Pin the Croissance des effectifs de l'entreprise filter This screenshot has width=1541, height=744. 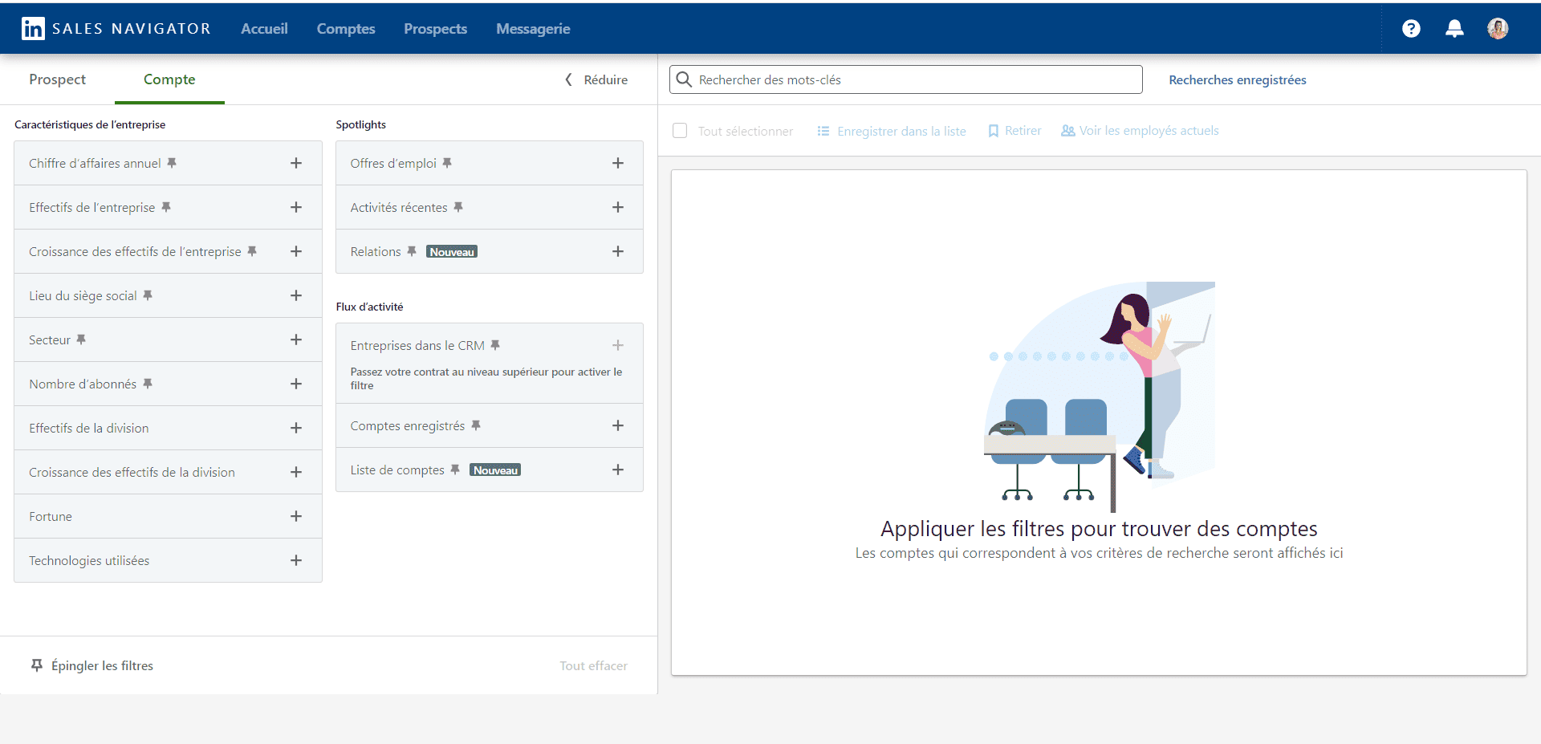pos(252,251)
